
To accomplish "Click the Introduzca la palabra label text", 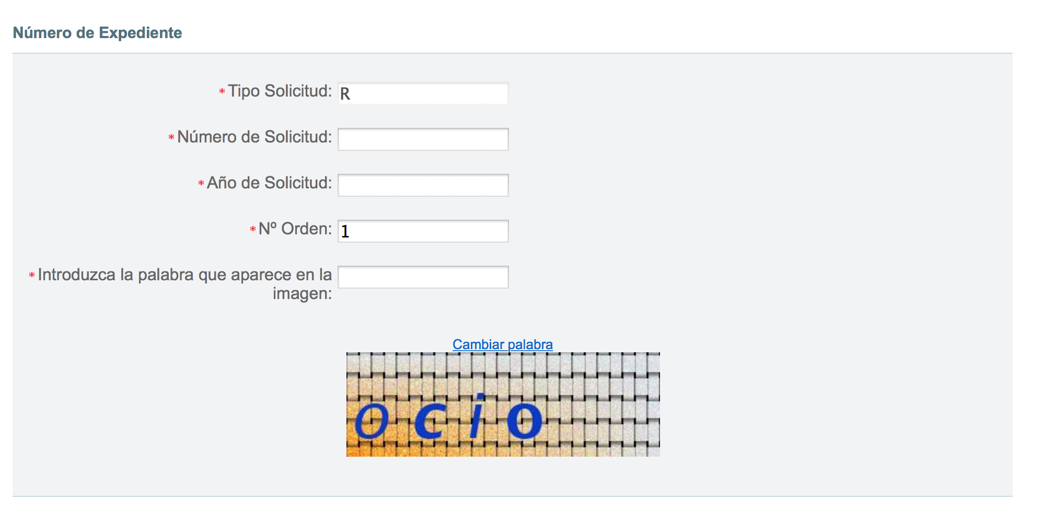I will click(x=184, y=275).
